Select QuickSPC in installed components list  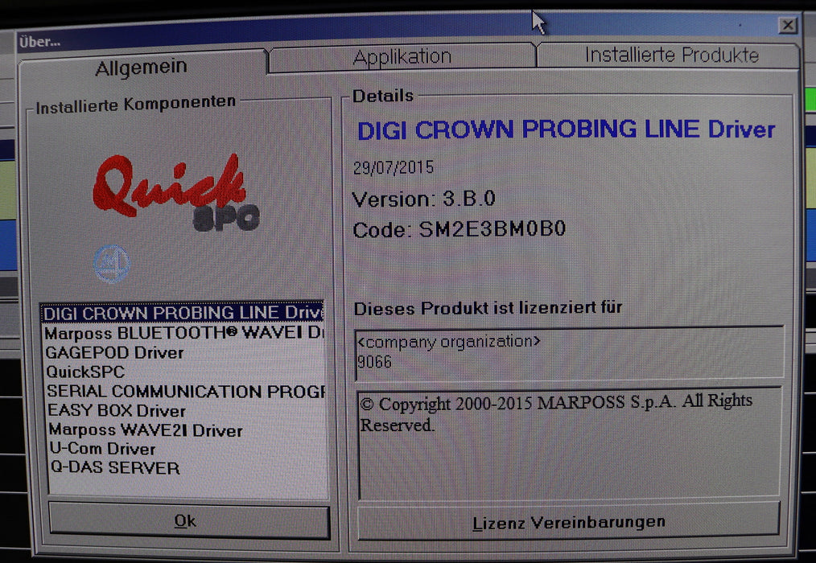coord(85,372)
